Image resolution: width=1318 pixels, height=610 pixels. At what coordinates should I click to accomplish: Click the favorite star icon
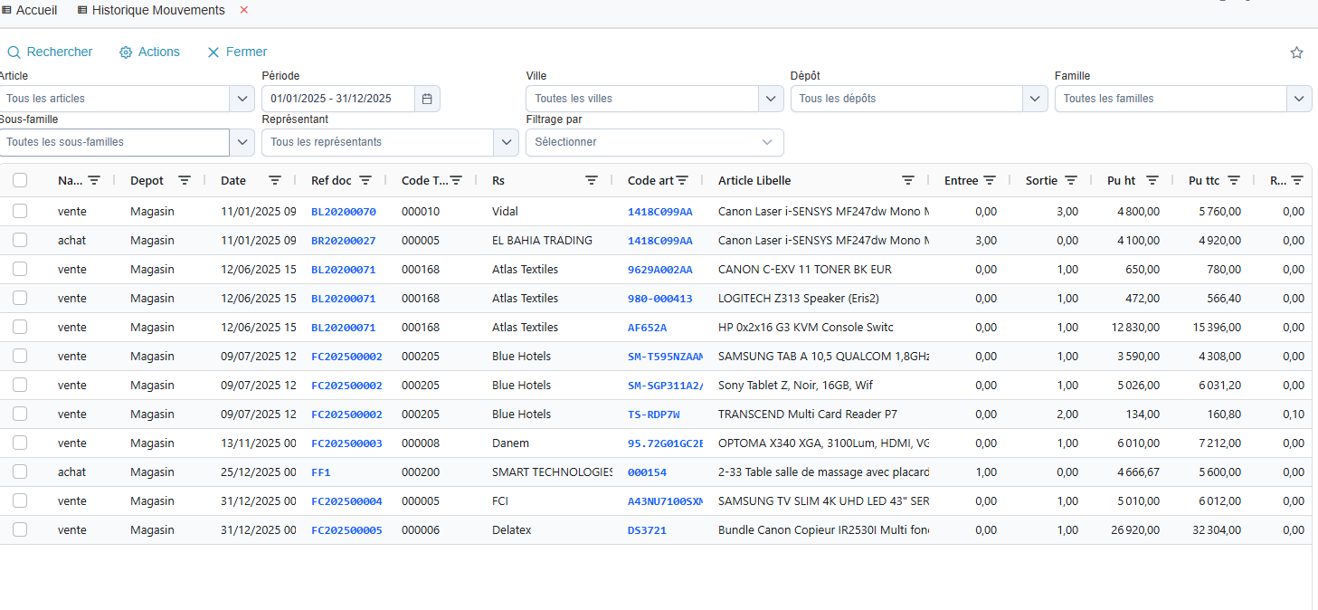point(1296,52)
